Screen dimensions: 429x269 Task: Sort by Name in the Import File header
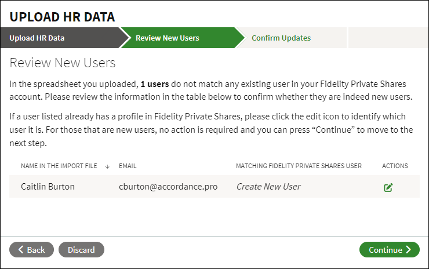click(59, 166)
